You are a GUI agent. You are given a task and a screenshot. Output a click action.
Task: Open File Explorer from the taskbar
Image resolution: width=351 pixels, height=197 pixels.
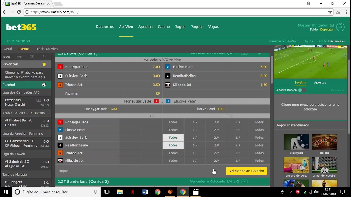point(120,192)
